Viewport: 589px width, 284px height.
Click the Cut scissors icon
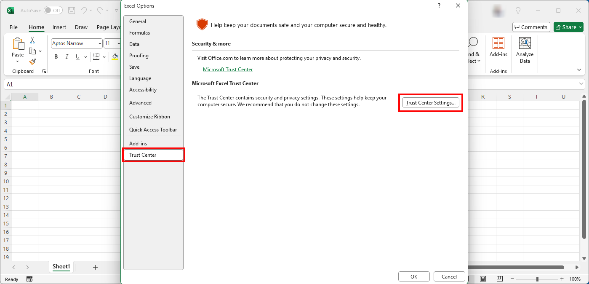click(x=32, y=41)
